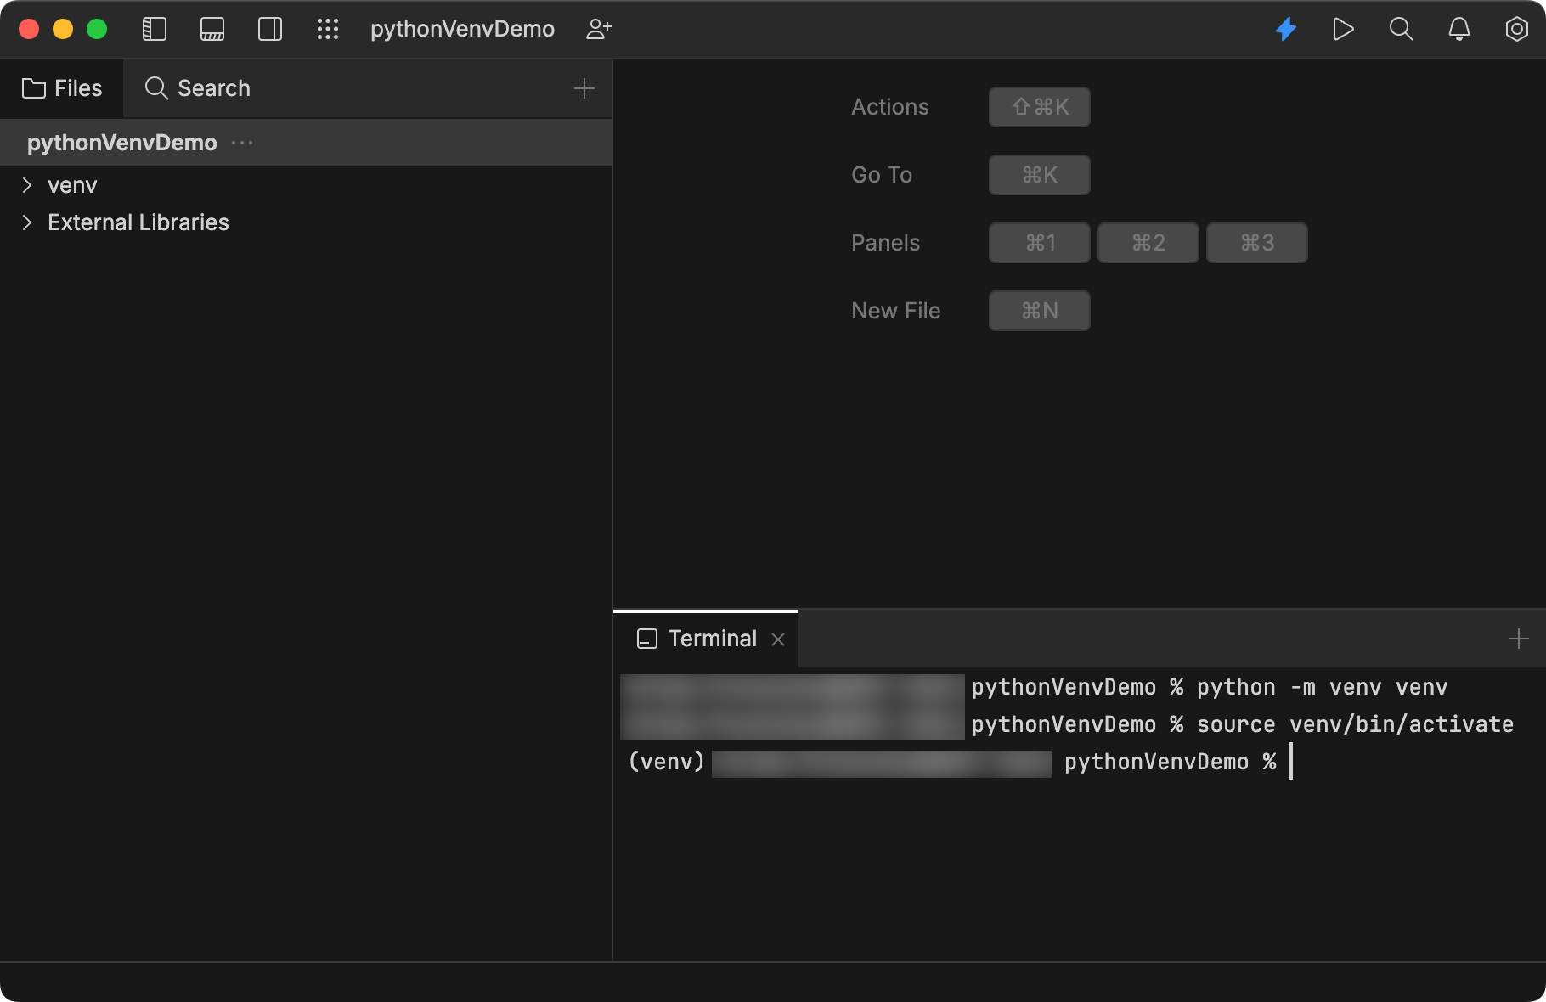Open the Run menu with the play icon
1546x1002 pixels.
tap(1343, 29)
